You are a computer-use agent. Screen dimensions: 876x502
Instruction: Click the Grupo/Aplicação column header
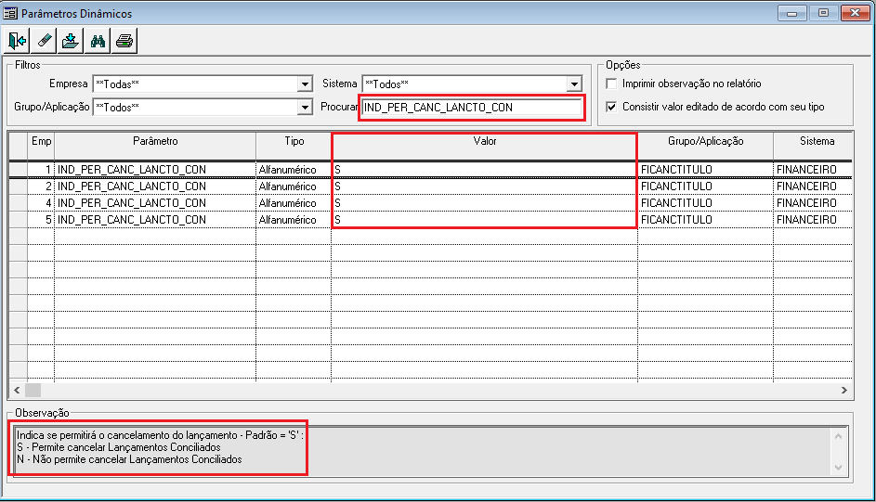coord(706,146)
